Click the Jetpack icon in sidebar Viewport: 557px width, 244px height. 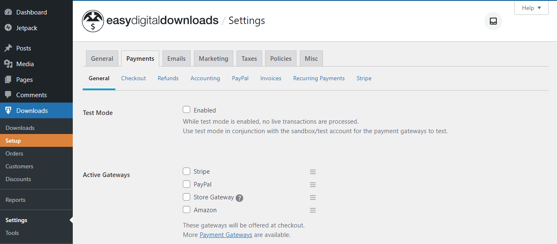[x=8, y=28]
